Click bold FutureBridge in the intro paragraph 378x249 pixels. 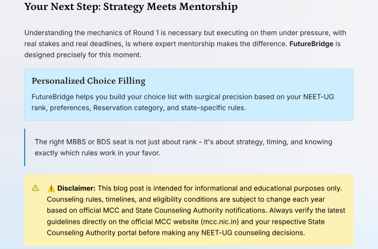[311, 44]
